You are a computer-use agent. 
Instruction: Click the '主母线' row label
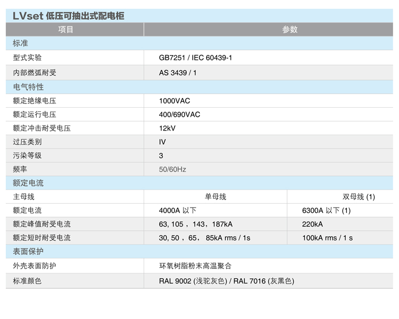[x=23, y=197]
